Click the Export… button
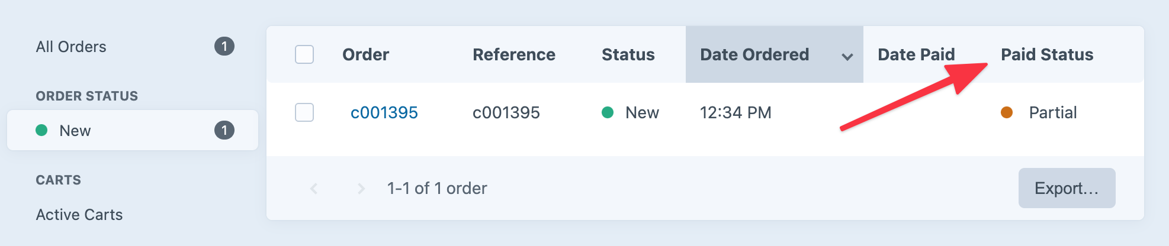 (1067, 188)
